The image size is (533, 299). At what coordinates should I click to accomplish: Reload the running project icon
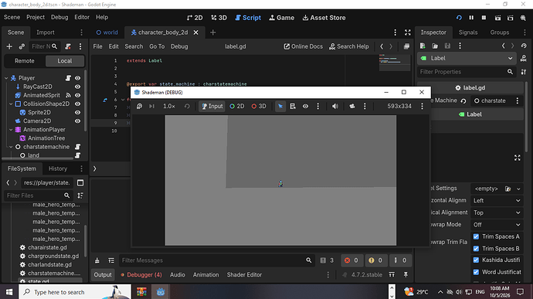(x=459, y=18)
